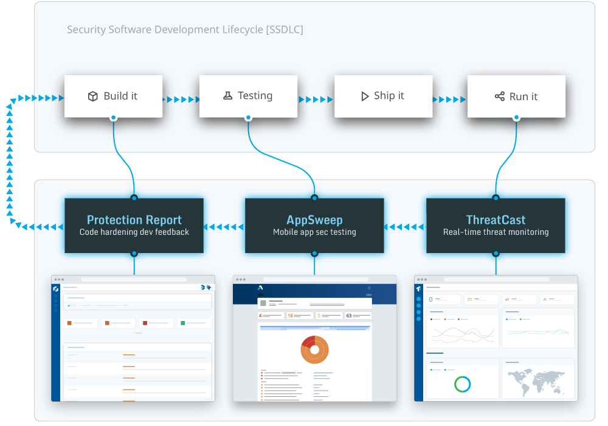Open the Protection Report card
This screenshot has width=608, height=426.
click(x=134, y=226)
